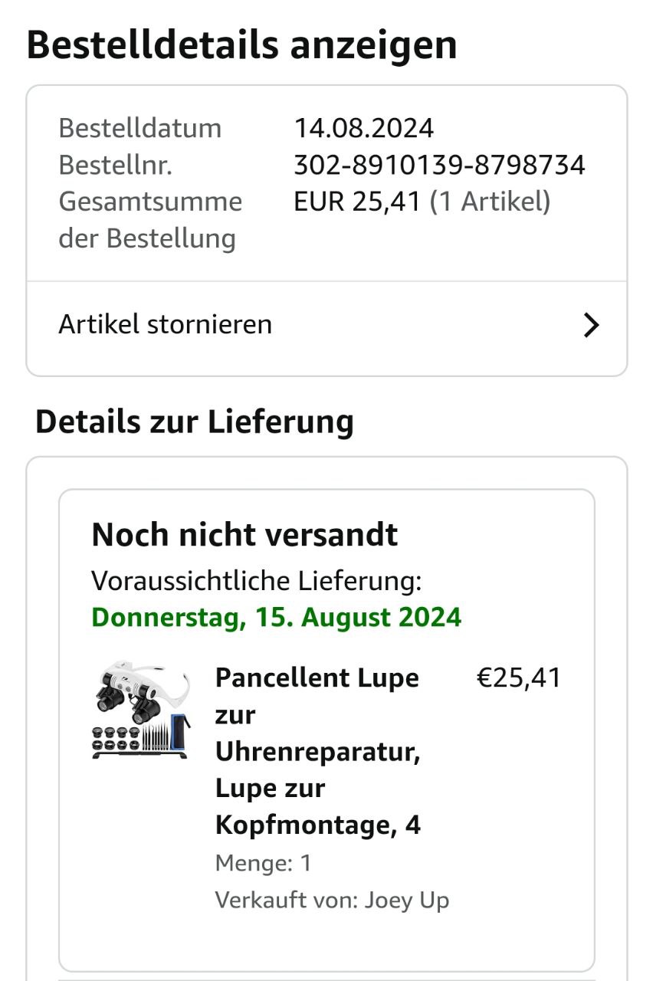Click the Voraussichtliche Lieferung: label

(x=256, y=581)
